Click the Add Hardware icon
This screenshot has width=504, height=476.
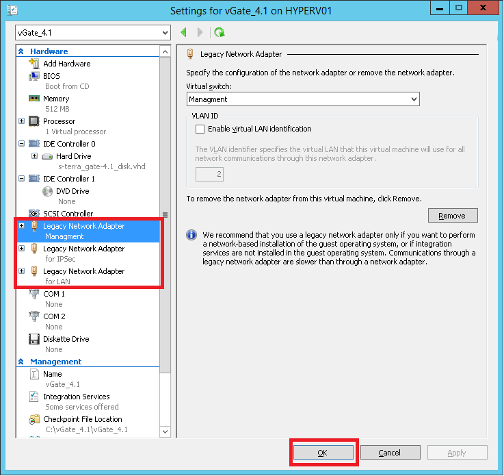[x=34, y=64]
